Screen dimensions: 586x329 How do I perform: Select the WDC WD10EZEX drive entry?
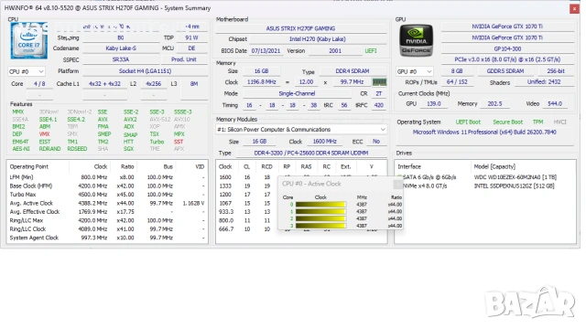tap(515, 177)
